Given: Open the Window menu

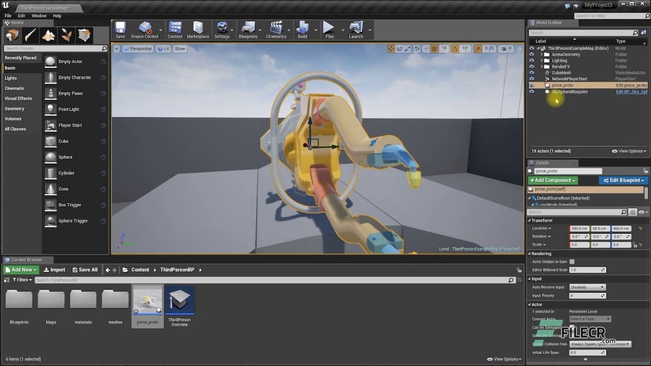Looking at the screenshot, I should [x=39, y=16].
